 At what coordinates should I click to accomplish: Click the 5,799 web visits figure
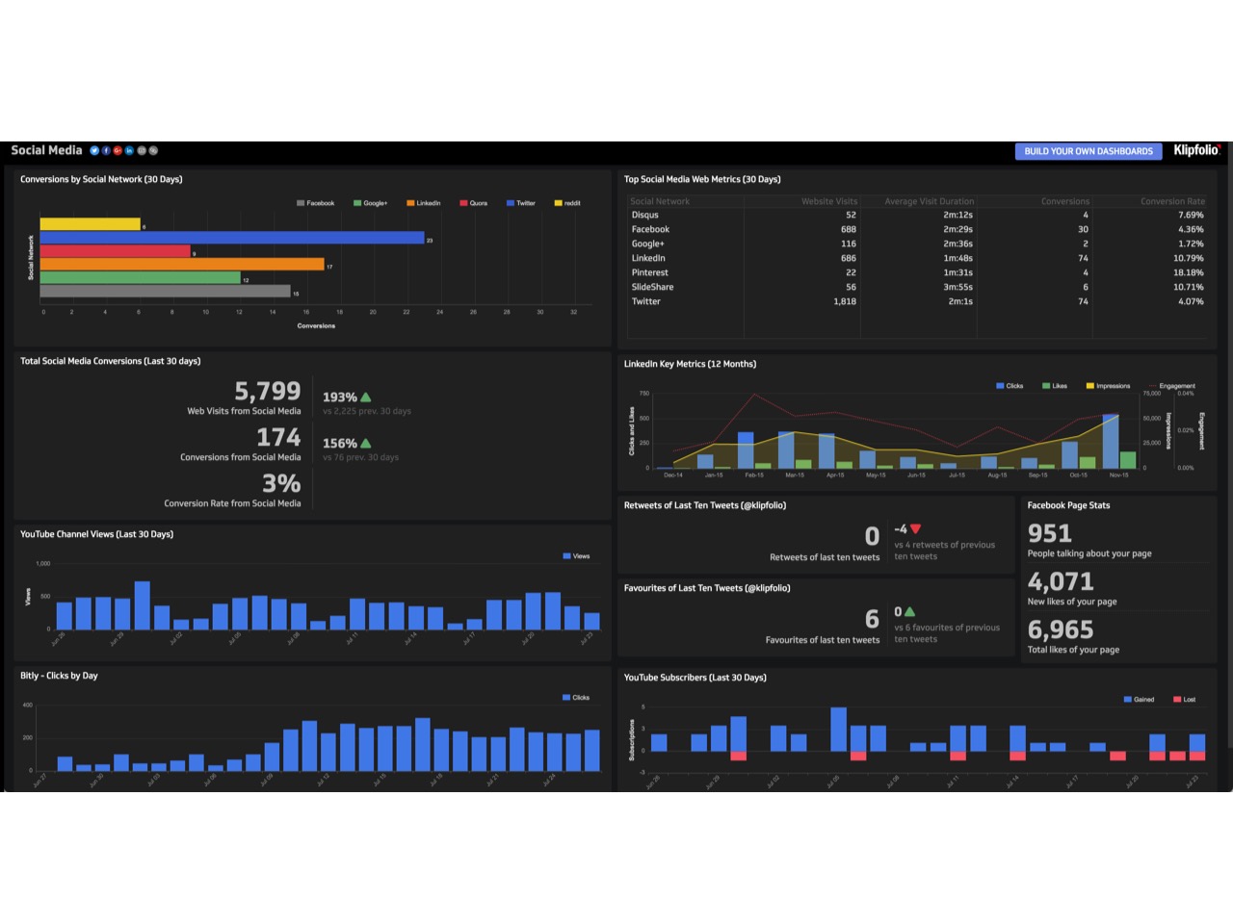[268, 391]
